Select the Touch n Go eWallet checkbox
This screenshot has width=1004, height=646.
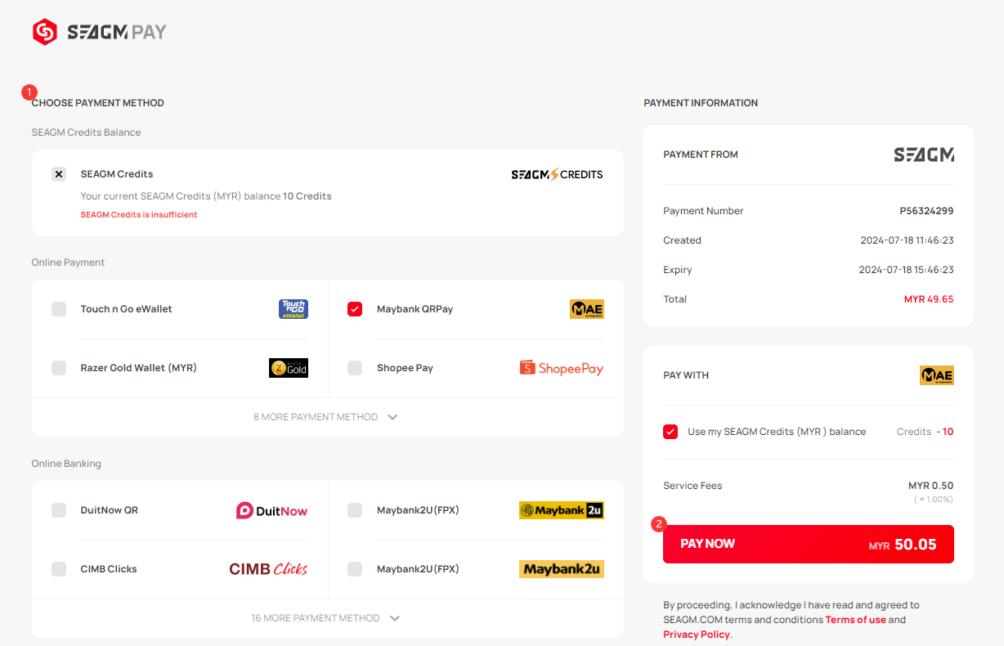coord(59,309)
